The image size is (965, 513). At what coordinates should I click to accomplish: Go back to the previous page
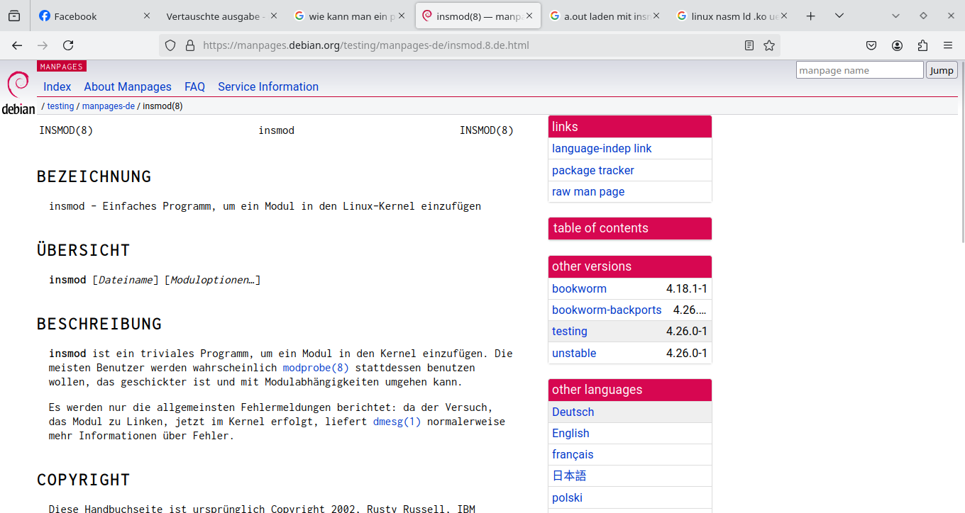[17, 45]
